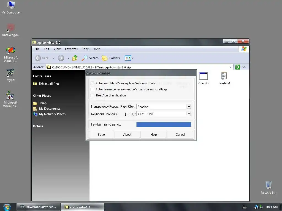Collapse the Other Places section header
Viewport: 282px width, 211px height.
click(x=42, y=96)
